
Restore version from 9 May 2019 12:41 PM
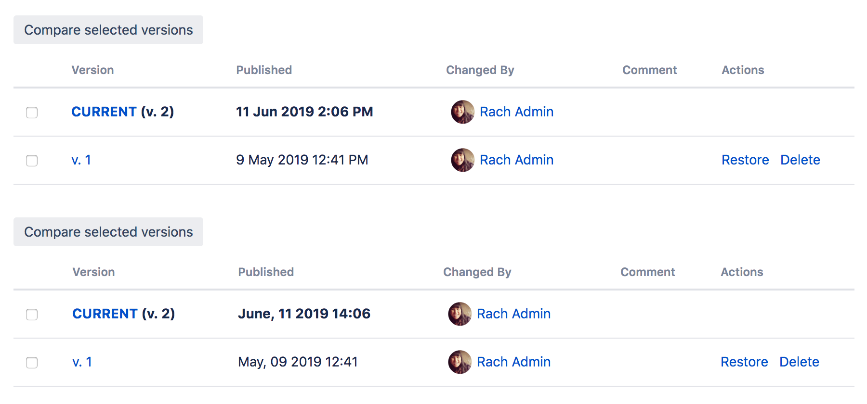tap(745, 160)
